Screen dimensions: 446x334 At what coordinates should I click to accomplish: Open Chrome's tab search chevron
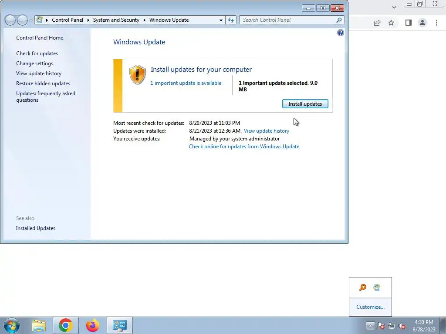[x=394, y=7]
